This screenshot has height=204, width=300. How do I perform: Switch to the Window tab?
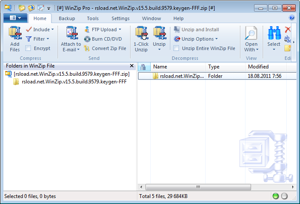pyautogui.click(x=152, y=18)
